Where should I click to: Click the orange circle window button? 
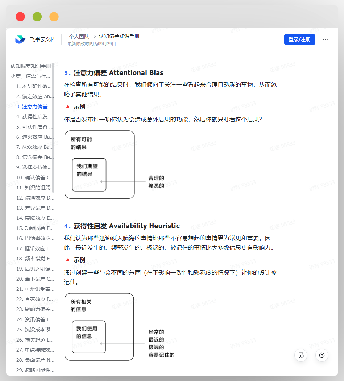(x=54, y=17)
